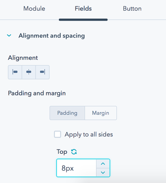Enable the Apply to all sides checkbox
166x183 pixels.
(58, 135)
